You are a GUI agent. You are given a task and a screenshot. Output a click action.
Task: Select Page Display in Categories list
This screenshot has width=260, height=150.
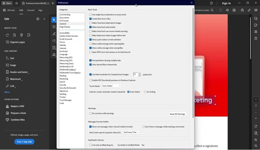point(65,27)
